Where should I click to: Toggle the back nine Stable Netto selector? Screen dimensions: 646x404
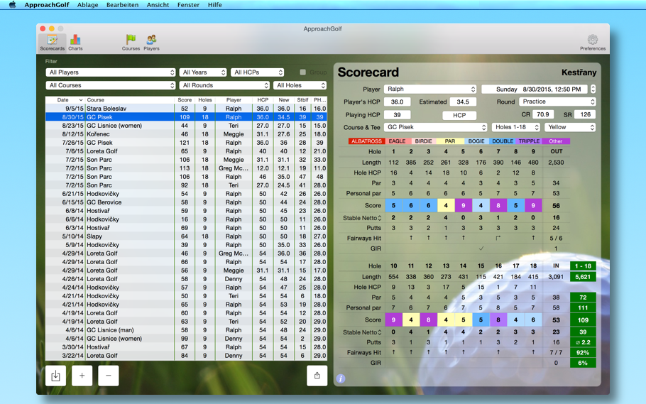(380, 332)
